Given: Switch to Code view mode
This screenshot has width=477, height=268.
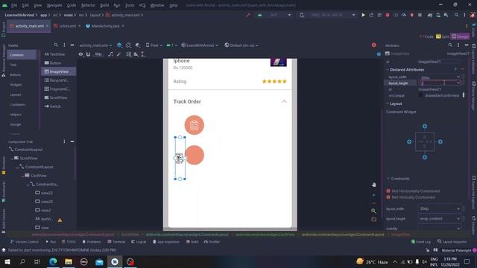Looking at the screenshot, I should (426, 36).
